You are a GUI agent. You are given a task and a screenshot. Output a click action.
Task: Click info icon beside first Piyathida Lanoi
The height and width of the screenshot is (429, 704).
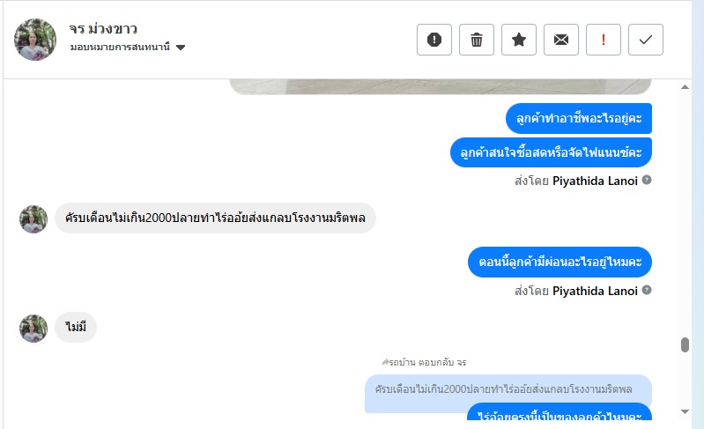tap(647, 180)
